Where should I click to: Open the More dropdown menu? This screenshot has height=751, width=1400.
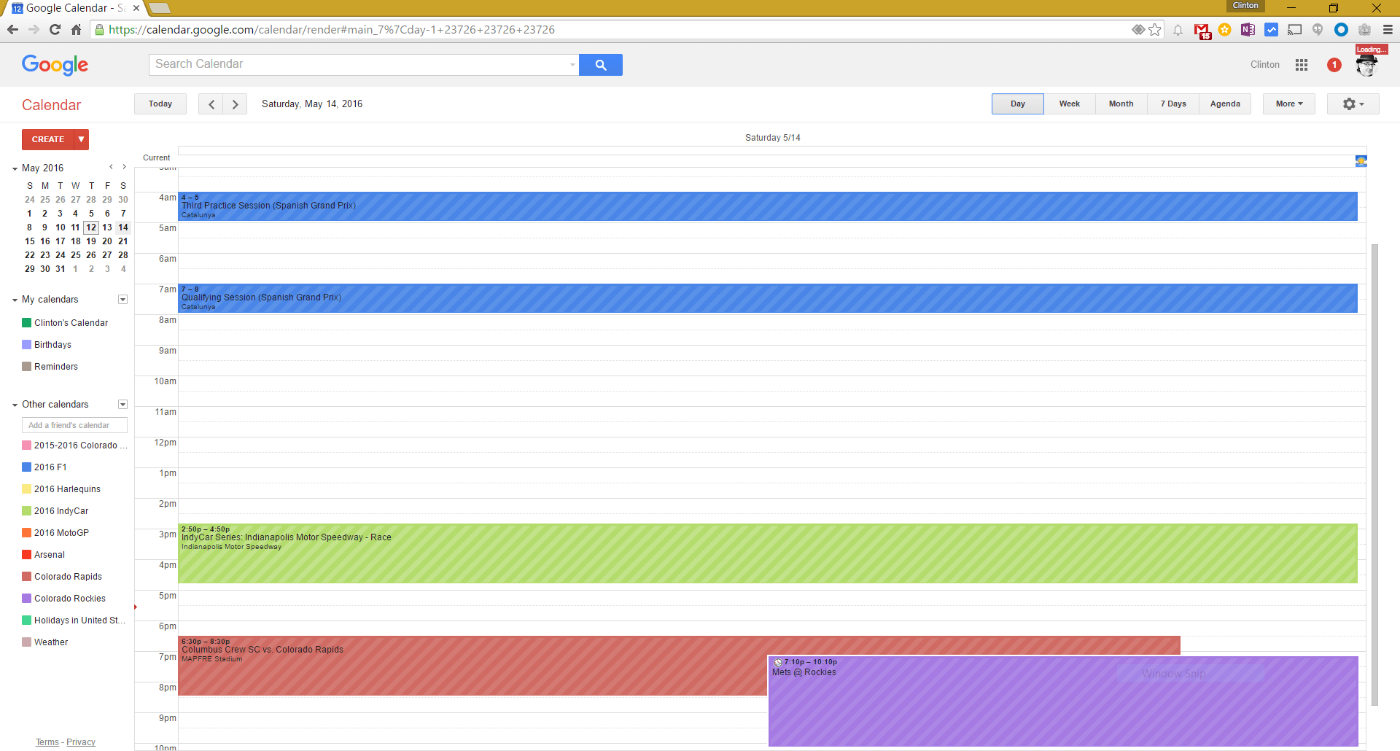pyautogui.click(x=1289, y=104)
